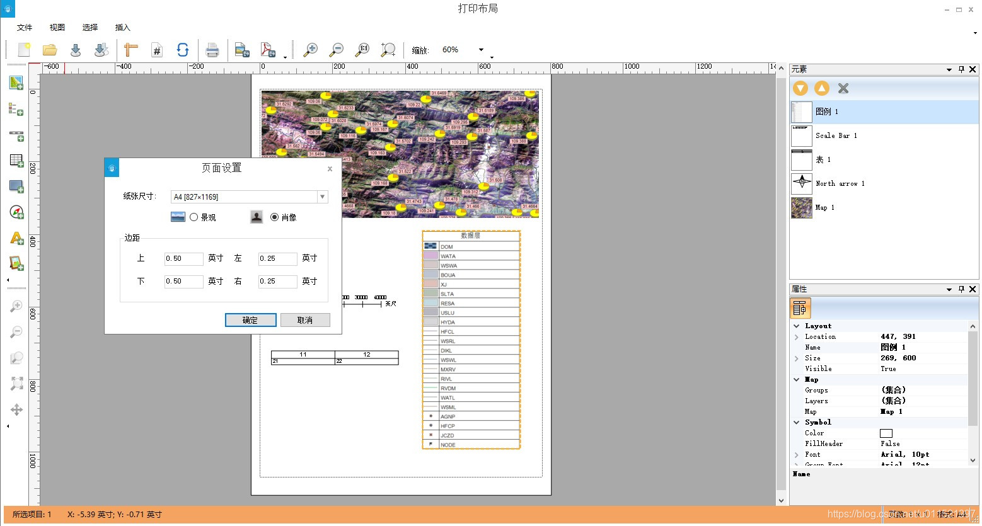The width and height of the screenshot is (982, 526).
Task: Open the 文件 menu
Action: tap(25, 28)
